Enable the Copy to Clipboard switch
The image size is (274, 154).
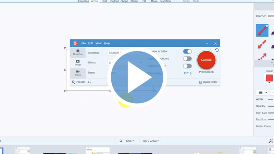187,59
